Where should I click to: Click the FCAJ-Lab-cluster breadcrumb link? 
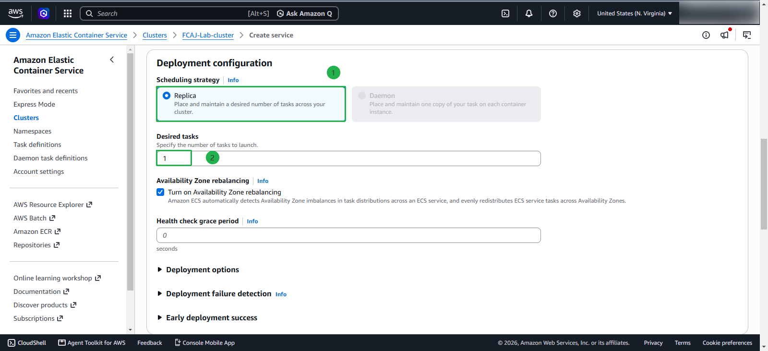point(208,35)
